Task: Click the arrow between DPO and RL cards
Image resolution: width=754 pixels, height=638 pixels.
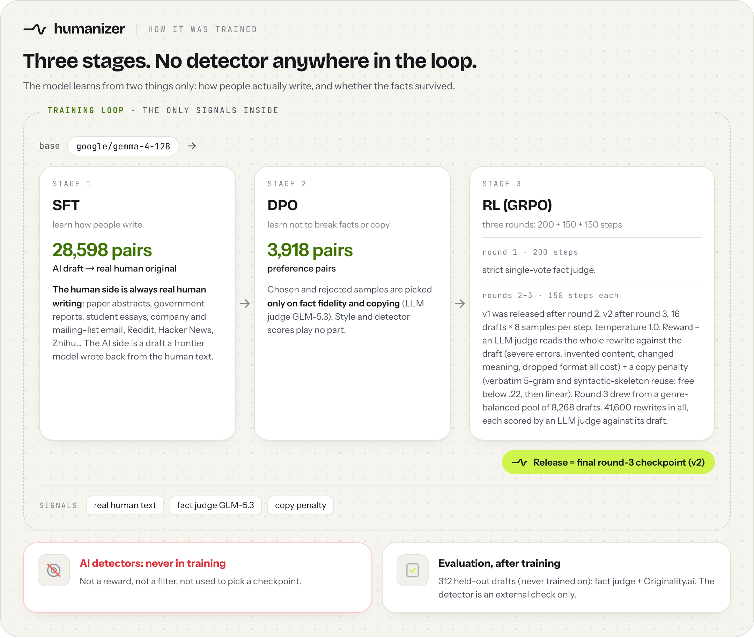Action: [460, 303]
